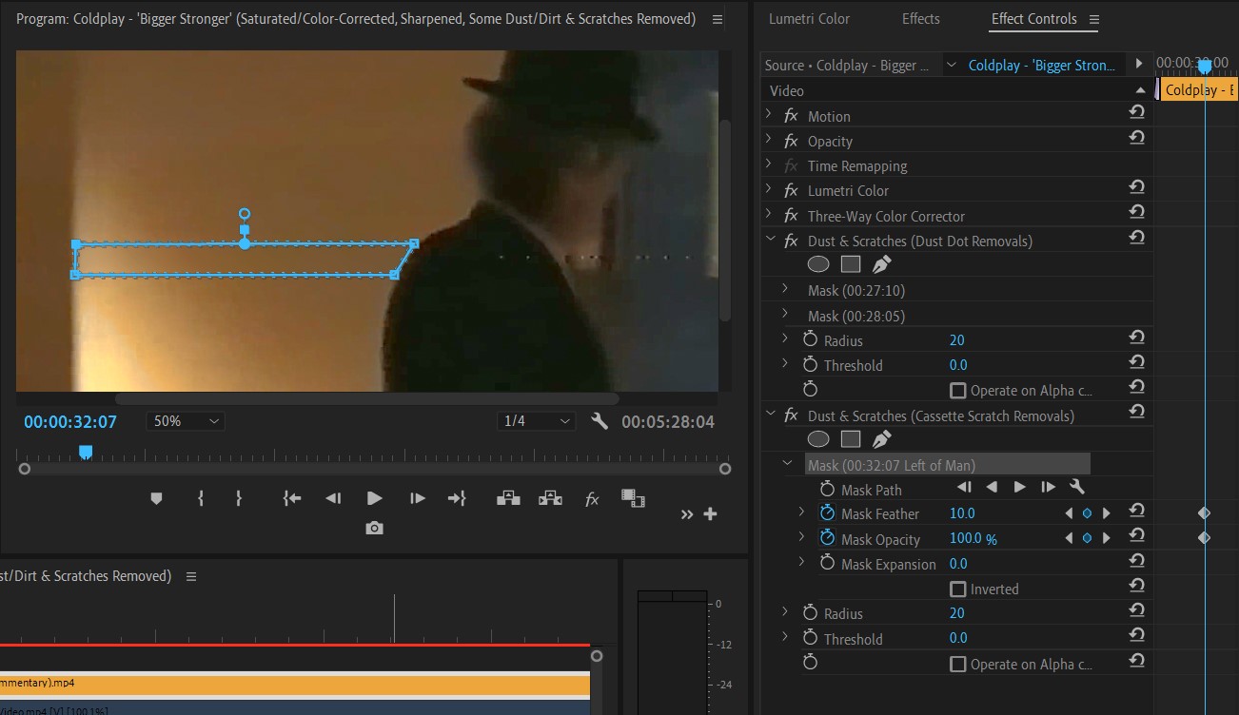Reset the Lumetri Color effect
The image size is (1239, 715).
pyautogui.click(x=1136, y=186)
